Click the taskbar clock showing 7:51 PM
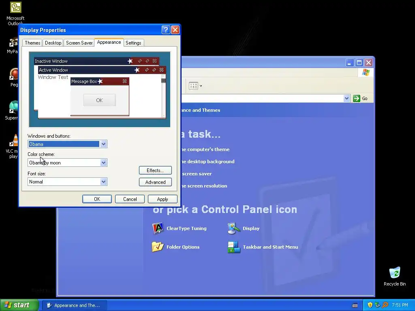This screenshot has height=311, width=415. point(400,305)
